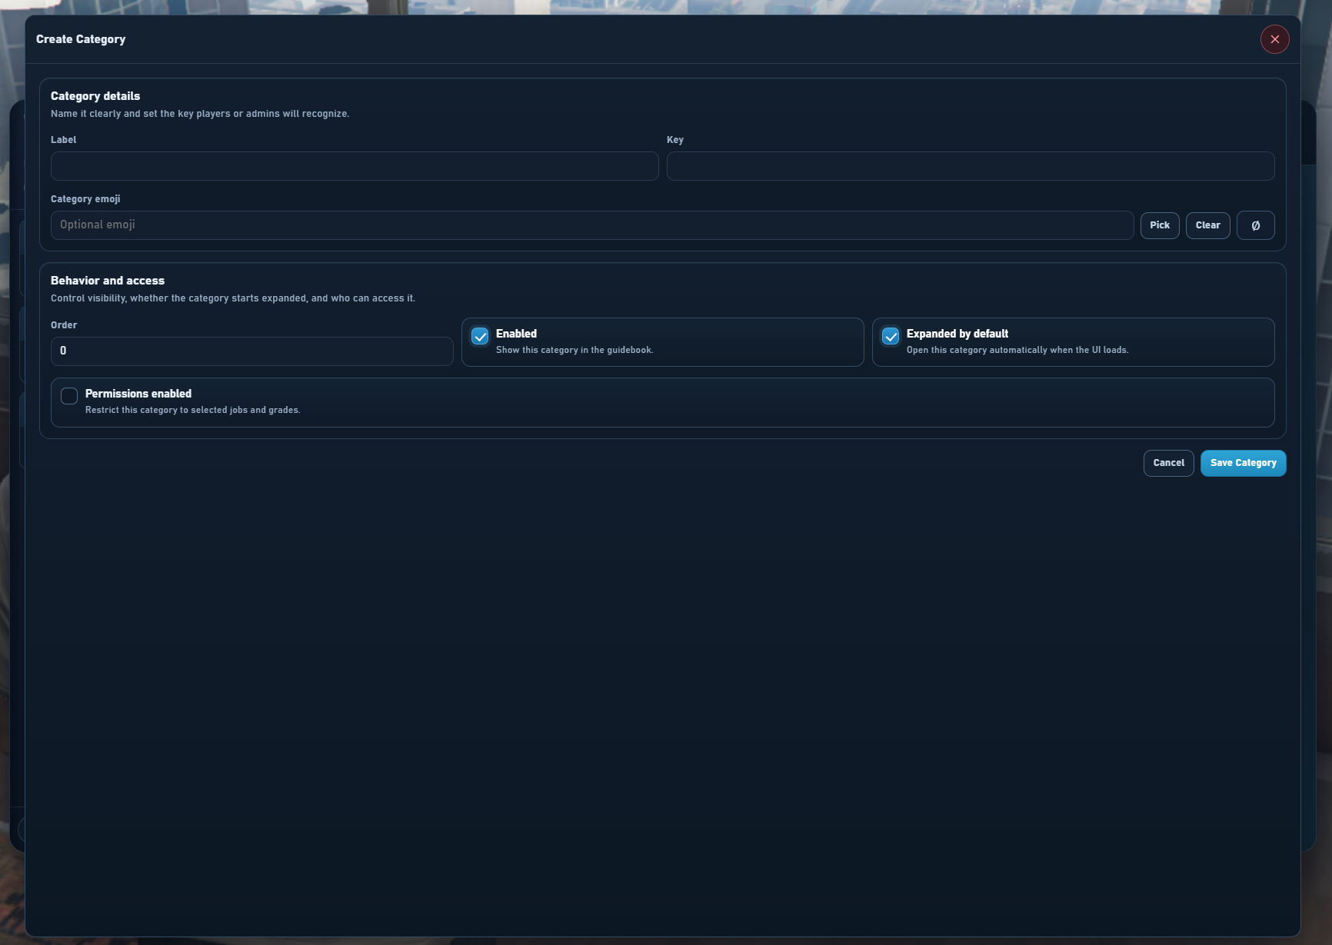The width and height of the screenshot is (1332, 945).
Task: Click the Create Category title text
Action: coord(81,39)
